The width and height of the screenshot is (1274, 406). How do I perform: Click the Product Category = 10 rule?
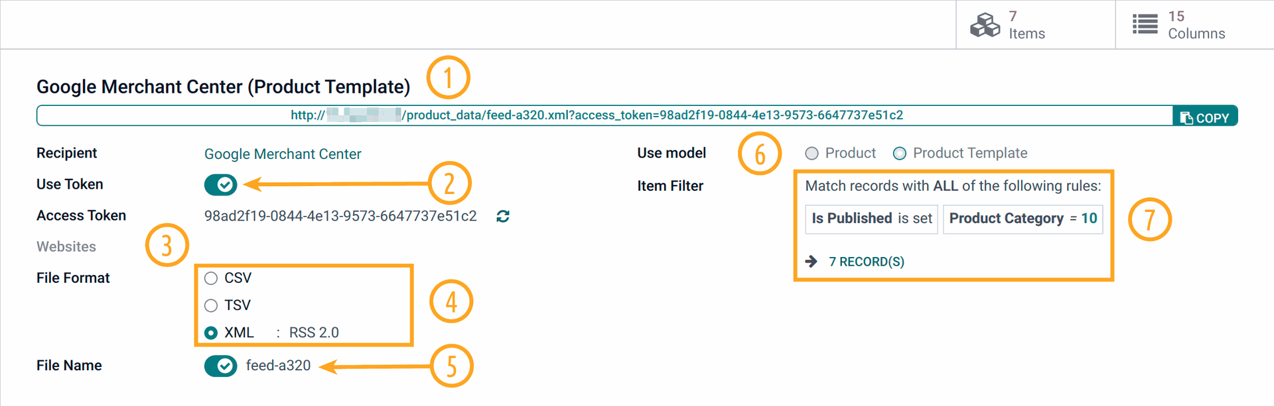tap(1023, 219)
